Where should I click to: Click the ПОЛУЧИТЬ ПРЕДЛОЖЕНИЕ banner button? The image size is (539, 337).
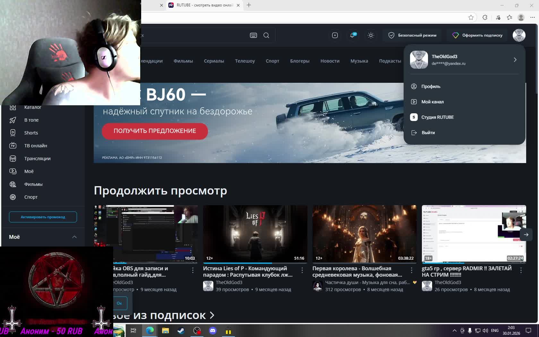click(x=155, y=131)
